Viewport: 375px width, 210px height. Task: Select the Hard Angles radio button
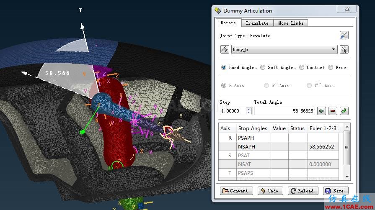point(224,67)
